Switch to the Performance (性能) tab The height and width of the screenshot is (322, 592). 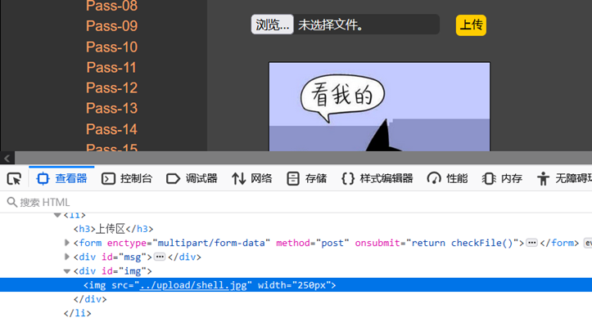click(447, 178)
